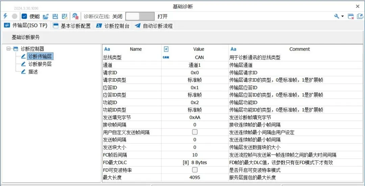Viewport: 365px width, 186px height.
Task: Click the 发送块大小 value 0
Action: click(x=195, y=147)
